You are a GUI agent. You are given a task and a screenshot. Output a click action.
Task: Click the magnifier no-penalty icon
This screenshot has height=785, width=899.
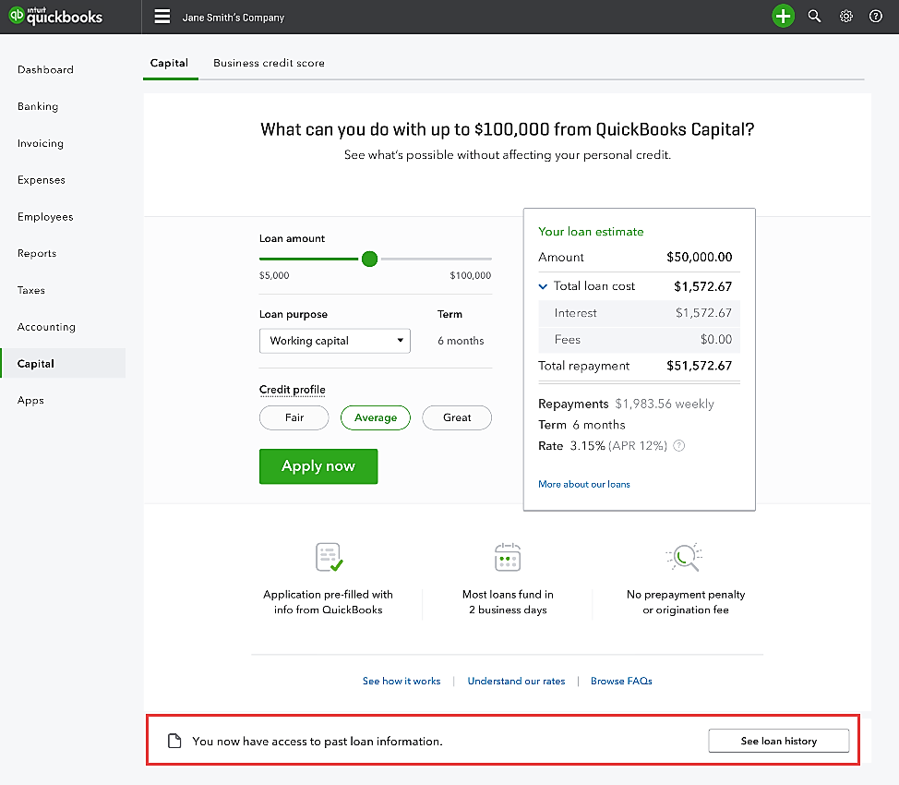[x=685, y=557]
